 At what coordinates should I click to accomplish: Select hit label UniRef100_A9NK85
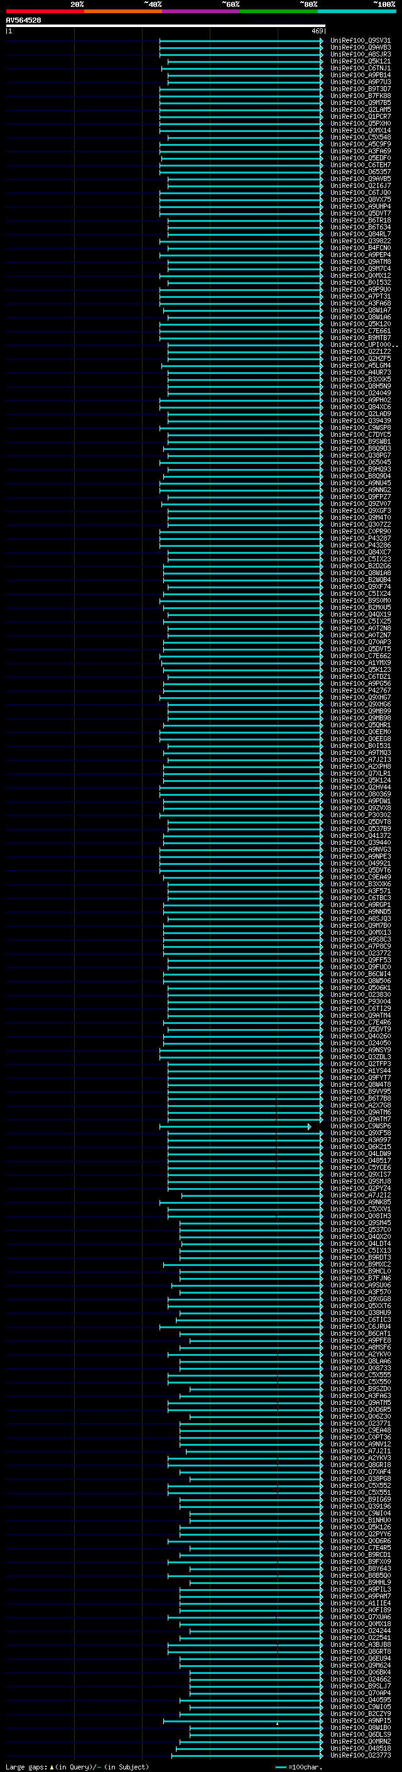[361, 1202]
